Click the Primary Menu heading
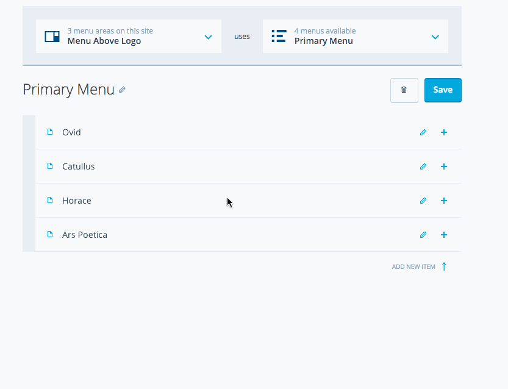This screenshot has height=389, width=508. point(69,90)
